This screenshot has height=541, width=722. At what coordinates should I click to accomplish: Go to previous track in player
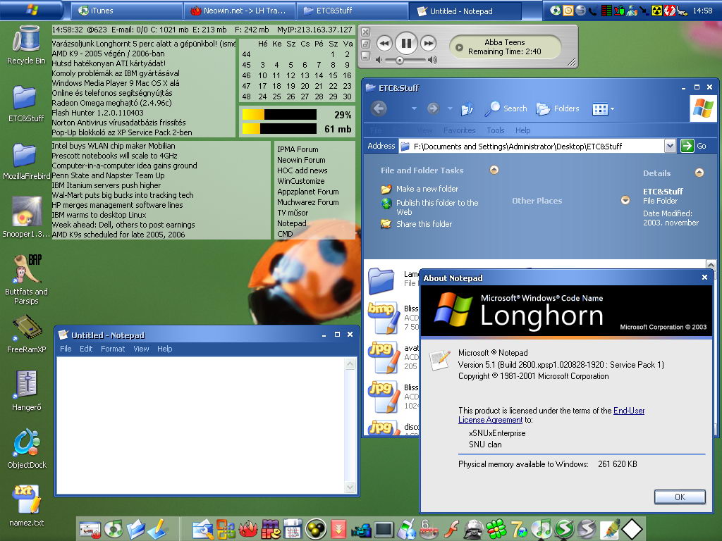coord(384,43)
